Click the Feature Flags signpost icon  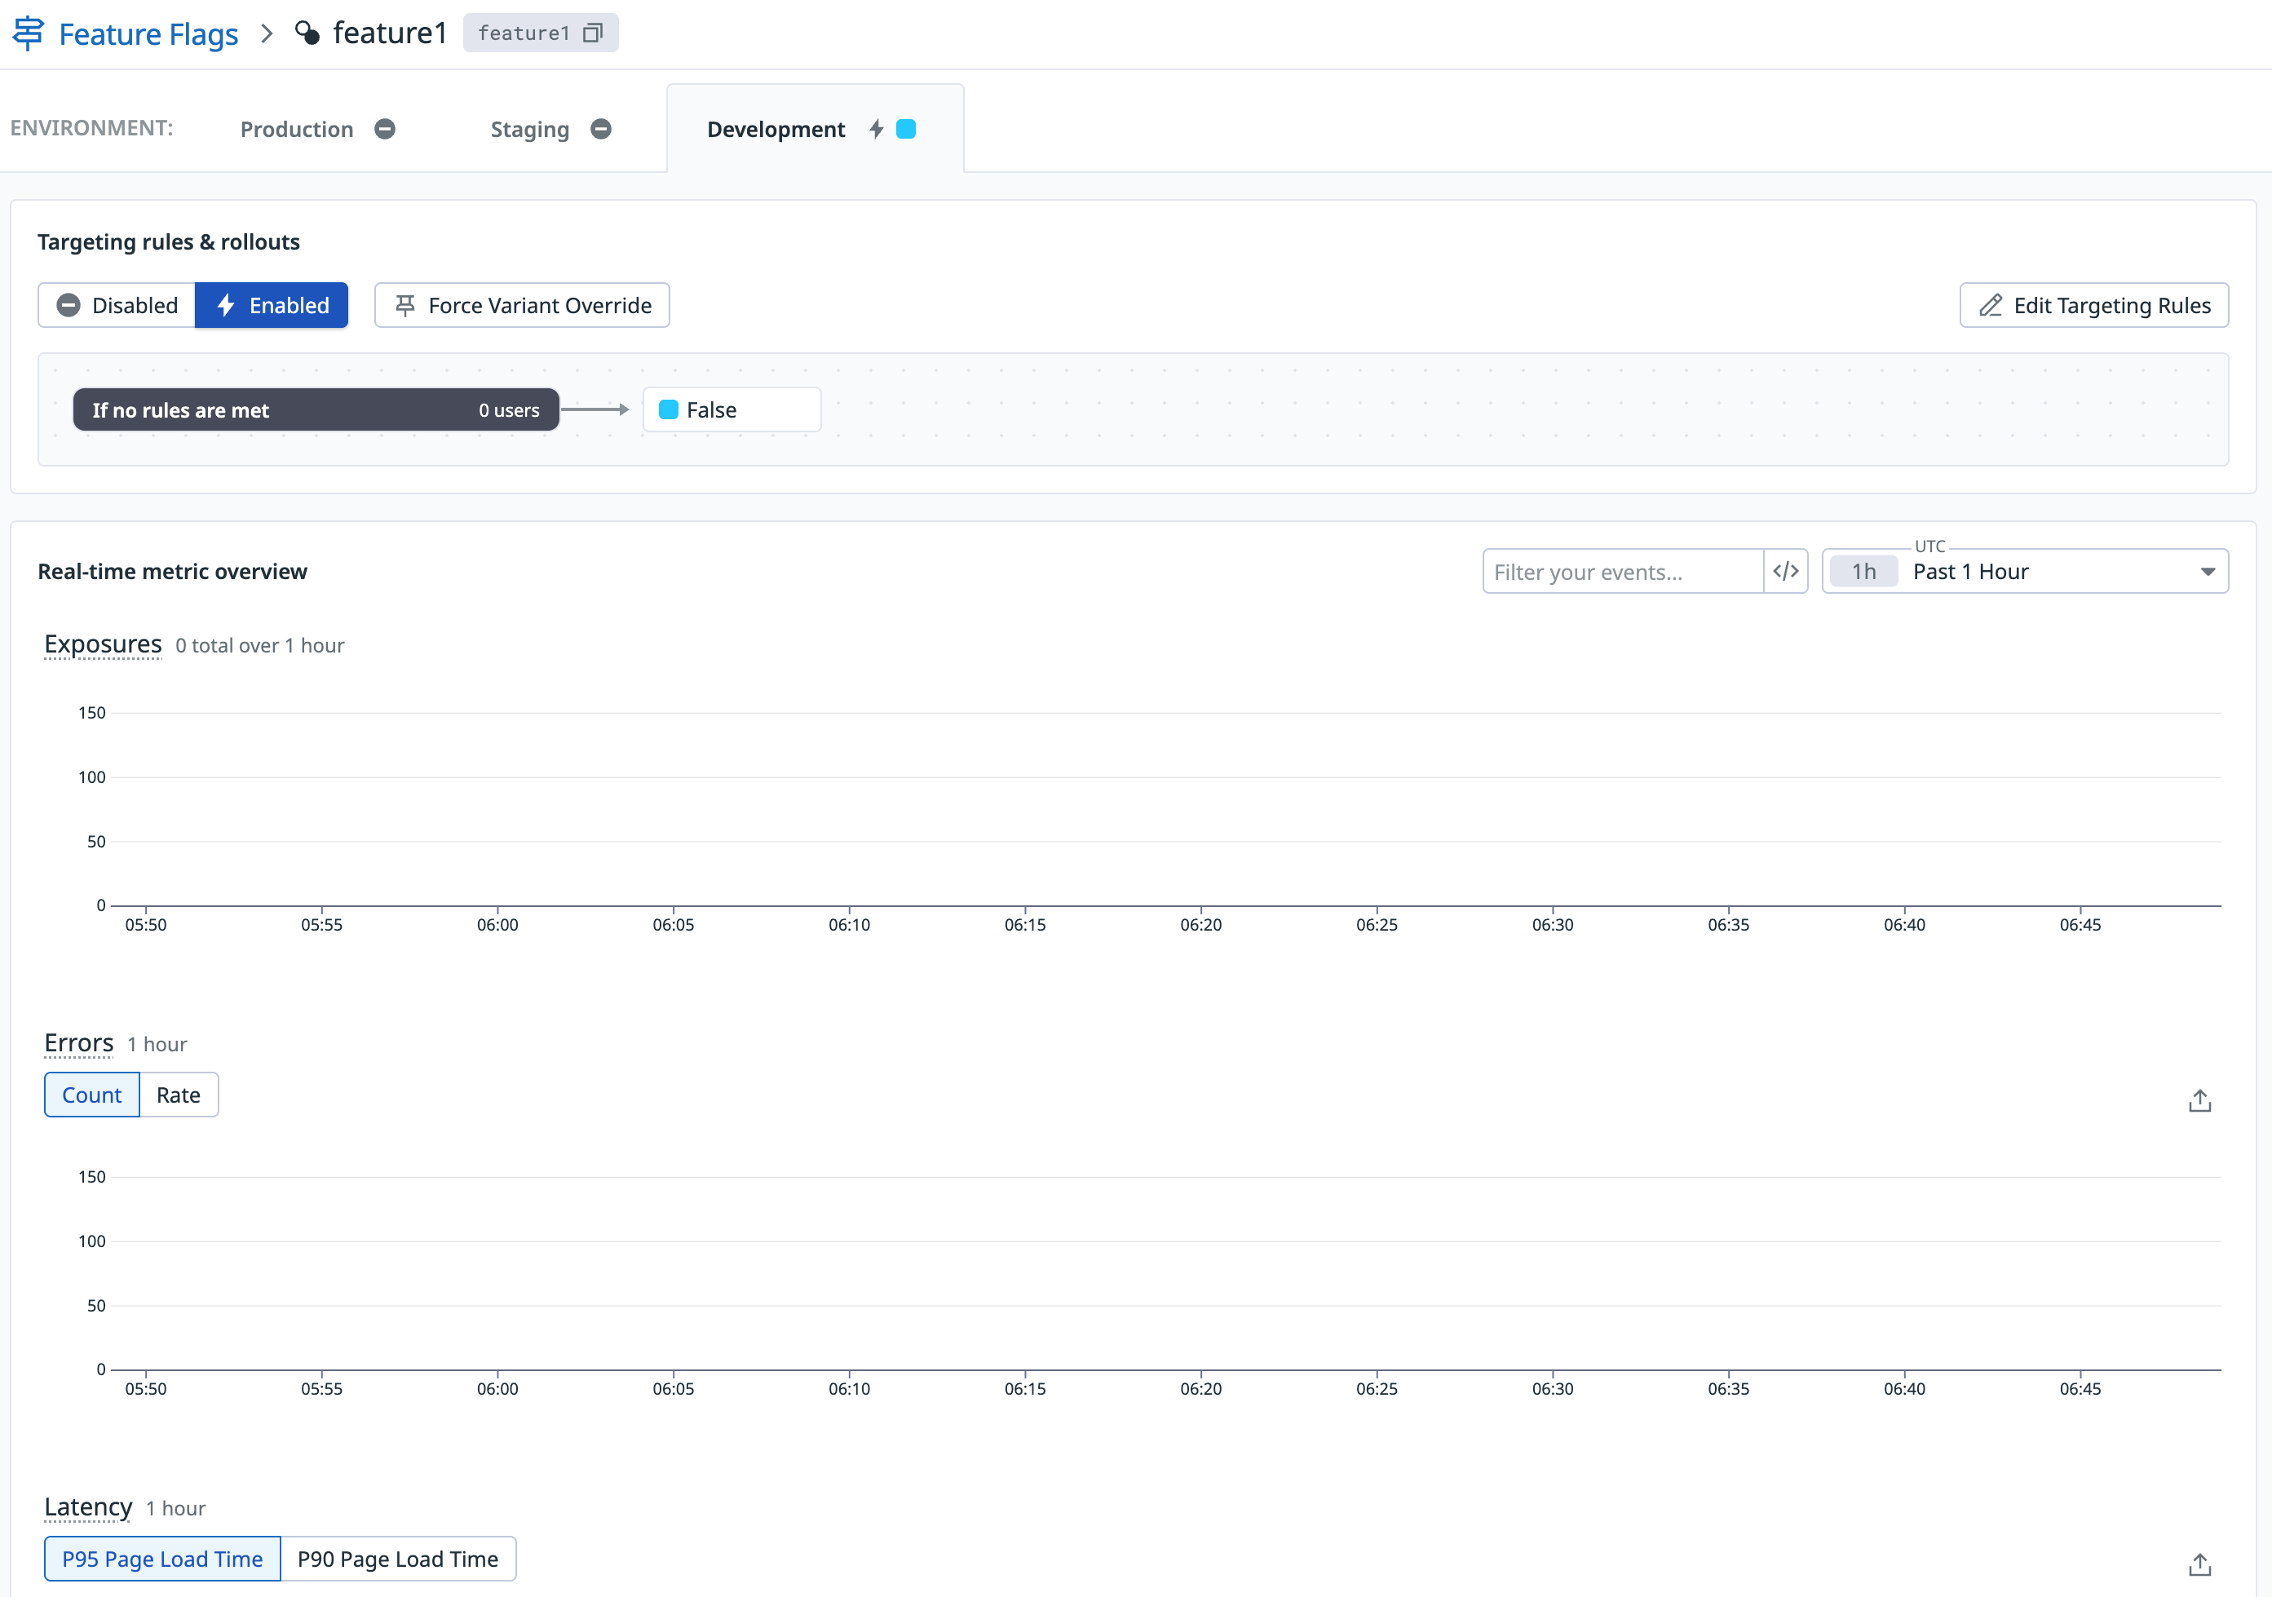click(x=28, y=33)
